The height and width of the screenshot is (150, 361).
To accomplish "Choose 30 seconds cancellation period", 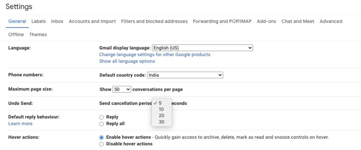I will pyautogui.click(x=161, y=122).
